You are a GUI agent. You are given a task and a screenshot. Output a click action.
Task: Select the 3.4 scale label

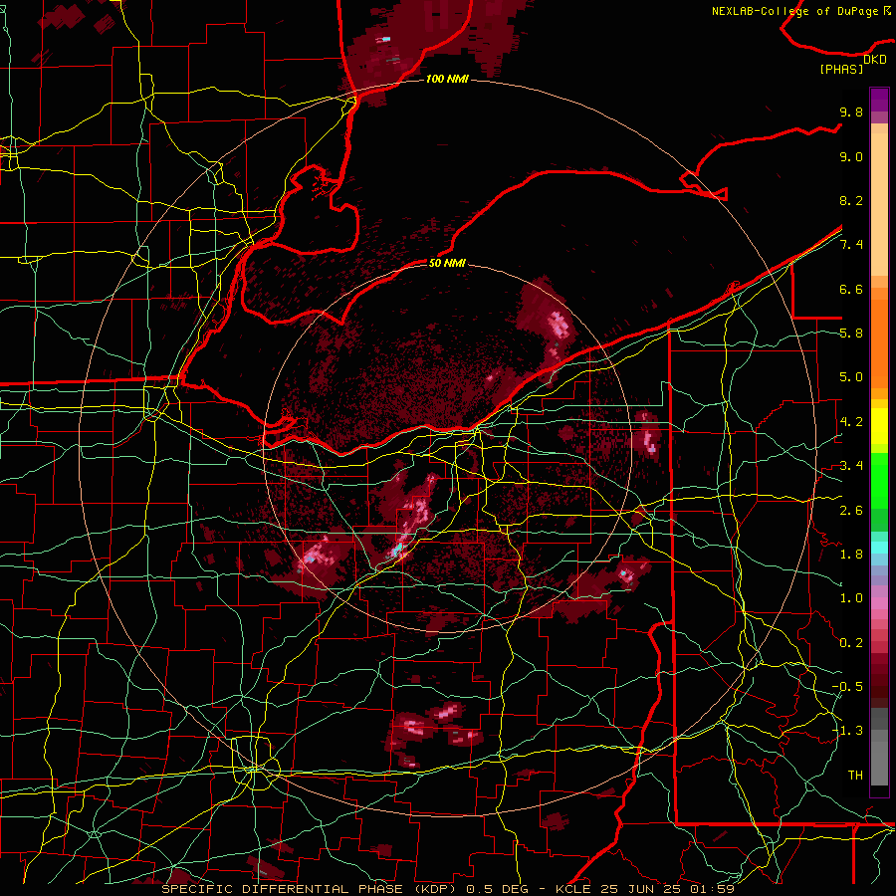[x=851, y=466]
